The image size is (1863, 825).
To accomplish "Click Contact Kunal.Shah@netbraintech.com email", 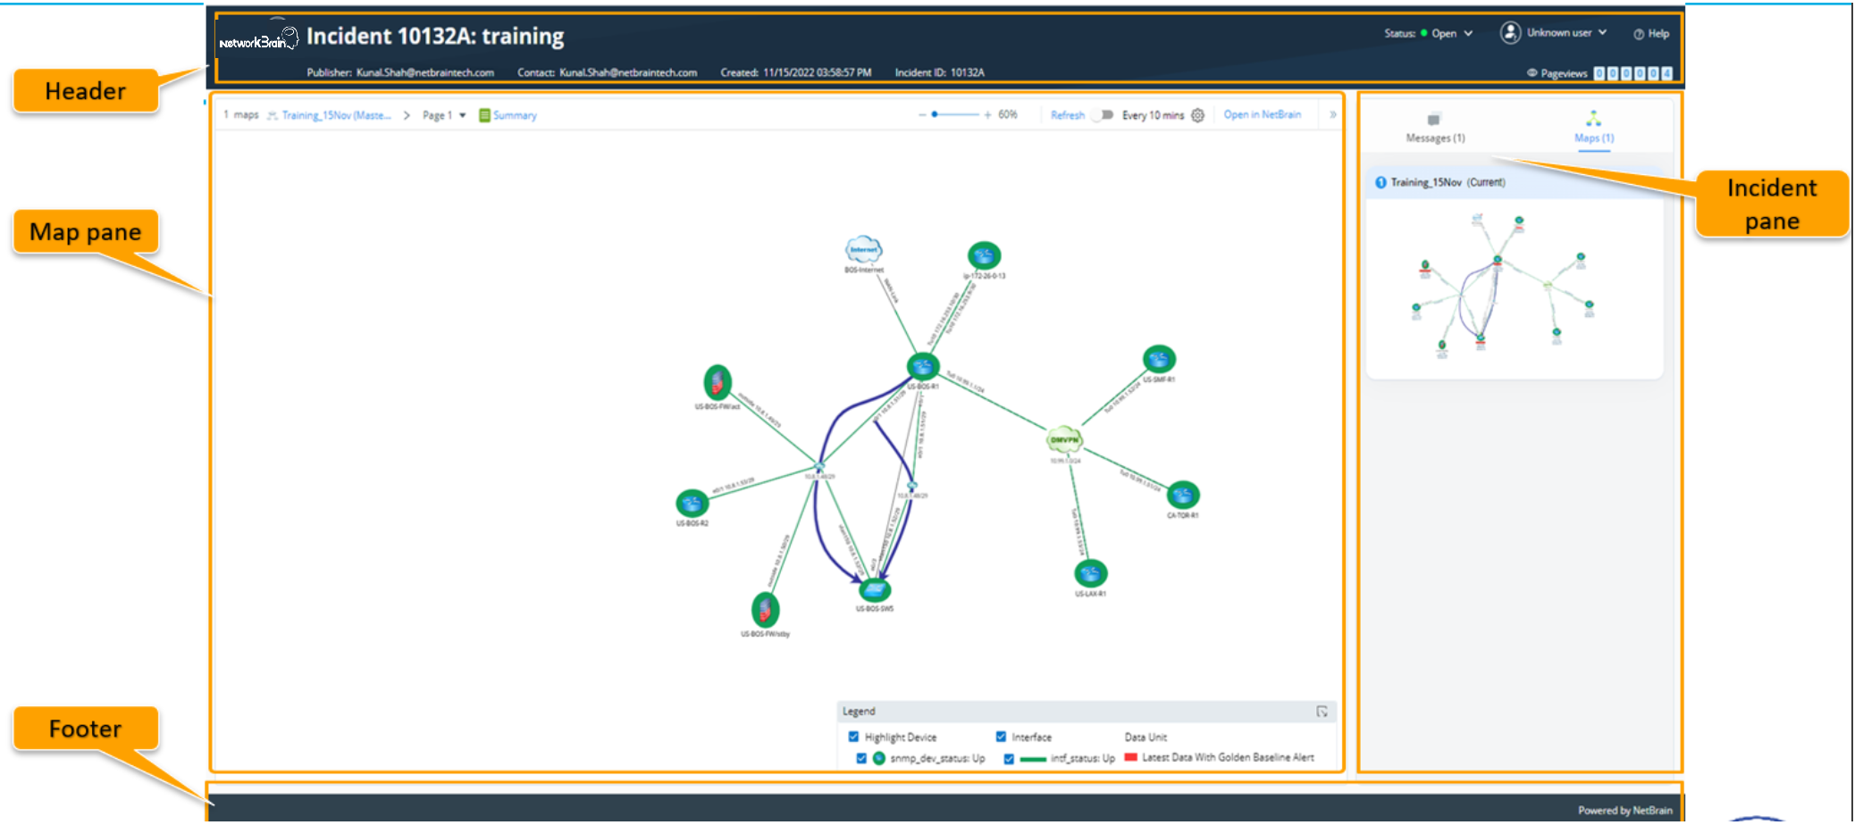I will pyautogui.click(x=627, y=73).
